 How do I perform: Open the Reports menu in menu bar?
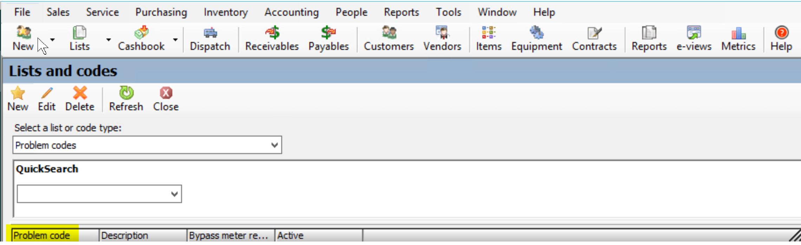click(401, 12)
